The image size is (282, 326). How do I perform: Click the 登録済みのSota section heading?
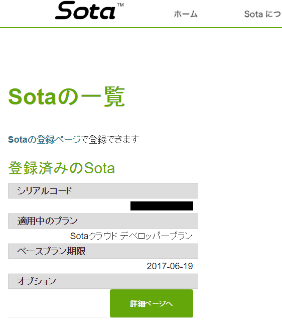tap(61, 168)
